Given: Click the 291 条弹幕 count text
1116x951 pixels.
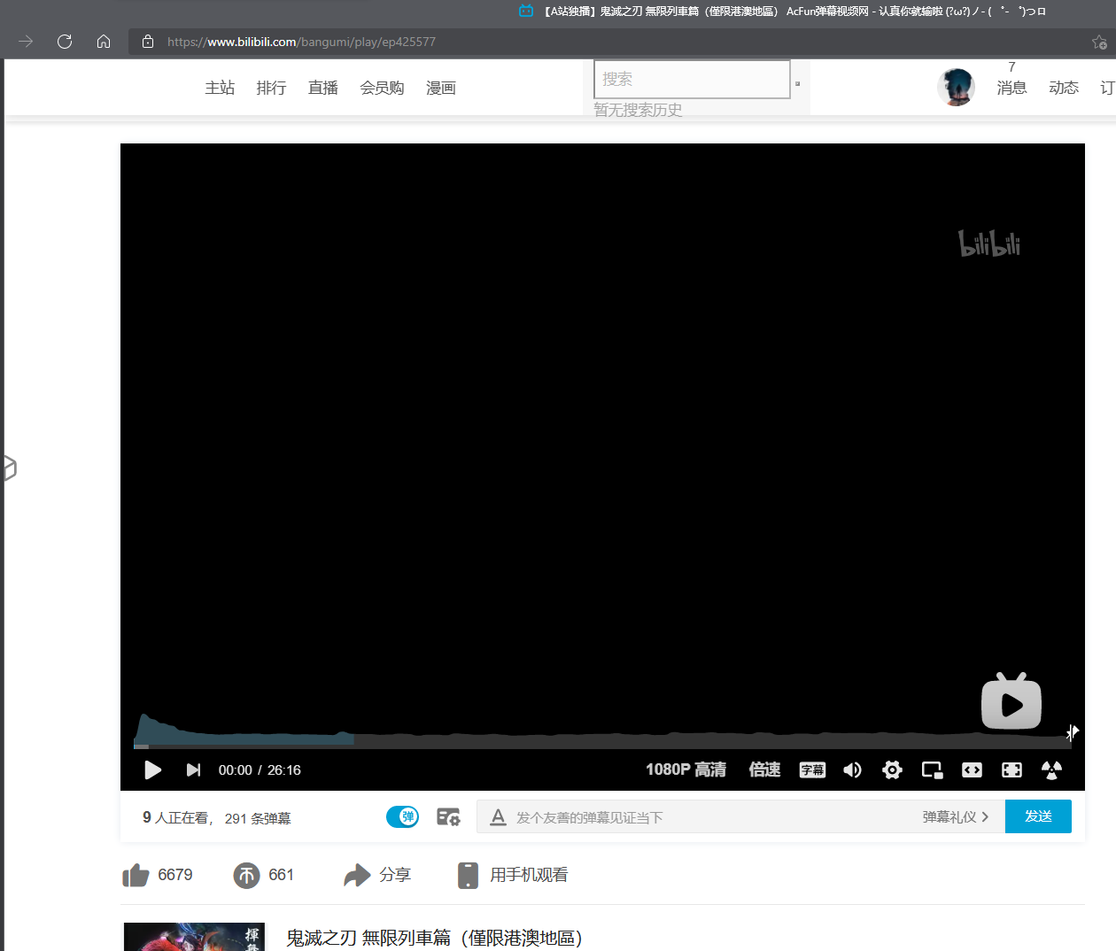Looking at the screenshot, I should click(258, 818).
